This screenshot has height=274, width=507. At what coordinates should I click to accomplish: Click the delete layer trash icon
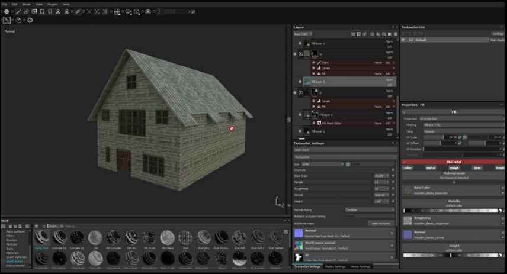click(395, 34)
